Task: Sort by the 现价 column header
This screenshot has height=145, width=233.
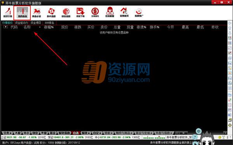Action: tap(64, 27)
